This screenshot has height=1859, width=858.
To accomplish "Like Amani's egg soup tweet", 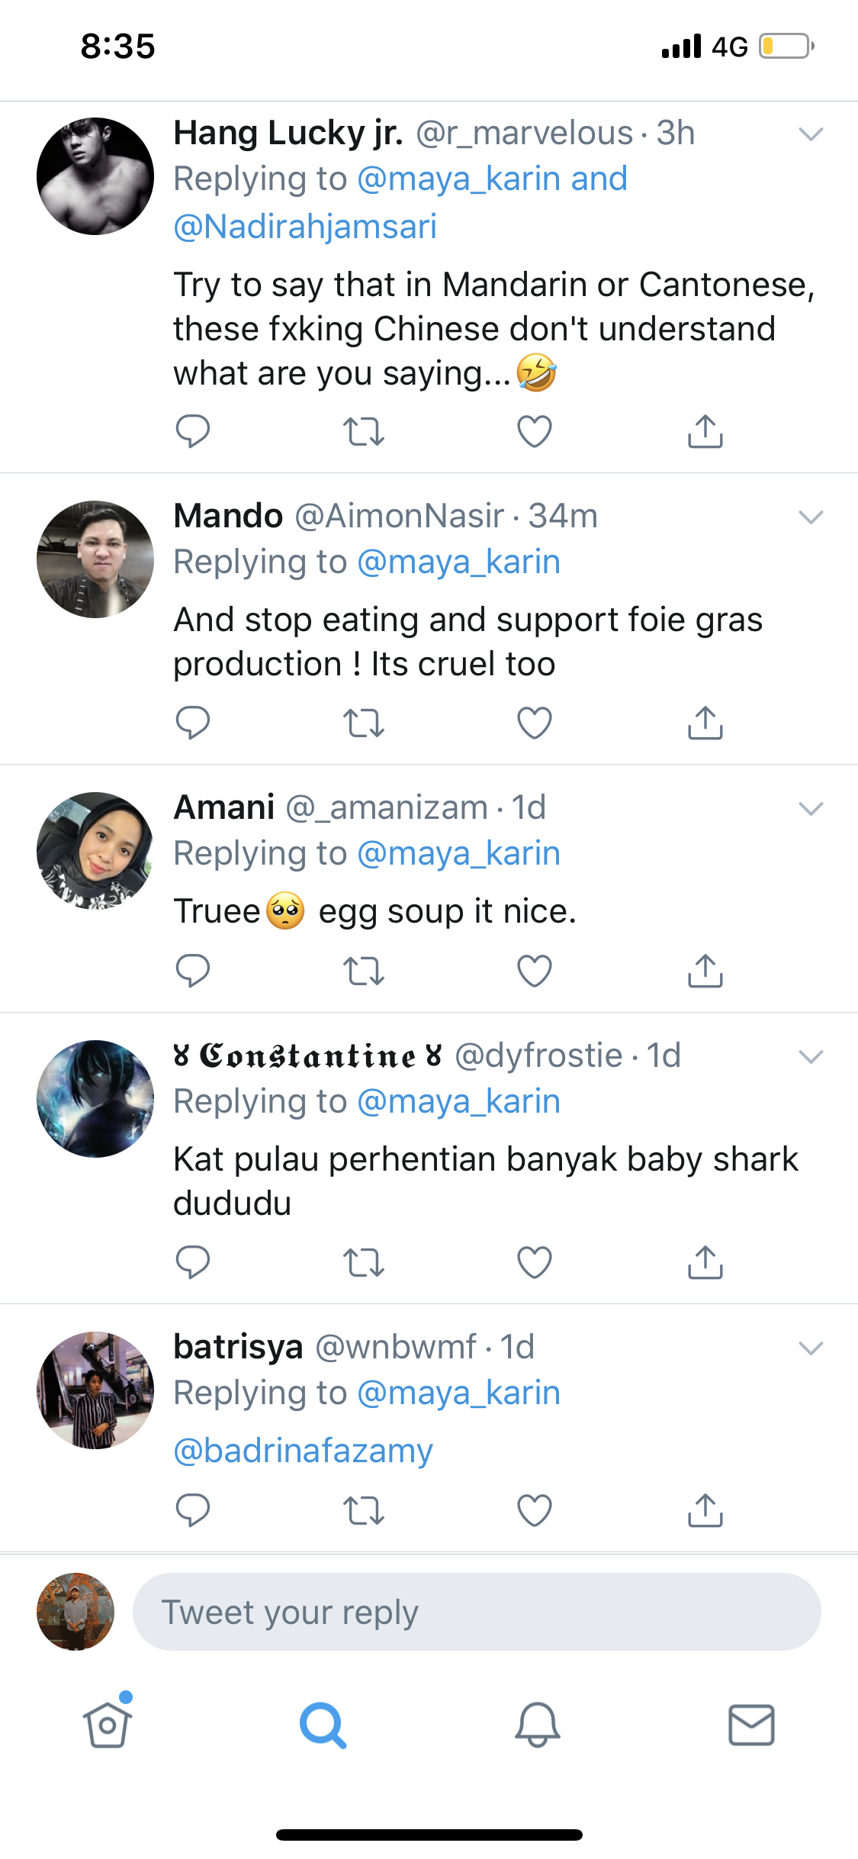I will (534, 971).
